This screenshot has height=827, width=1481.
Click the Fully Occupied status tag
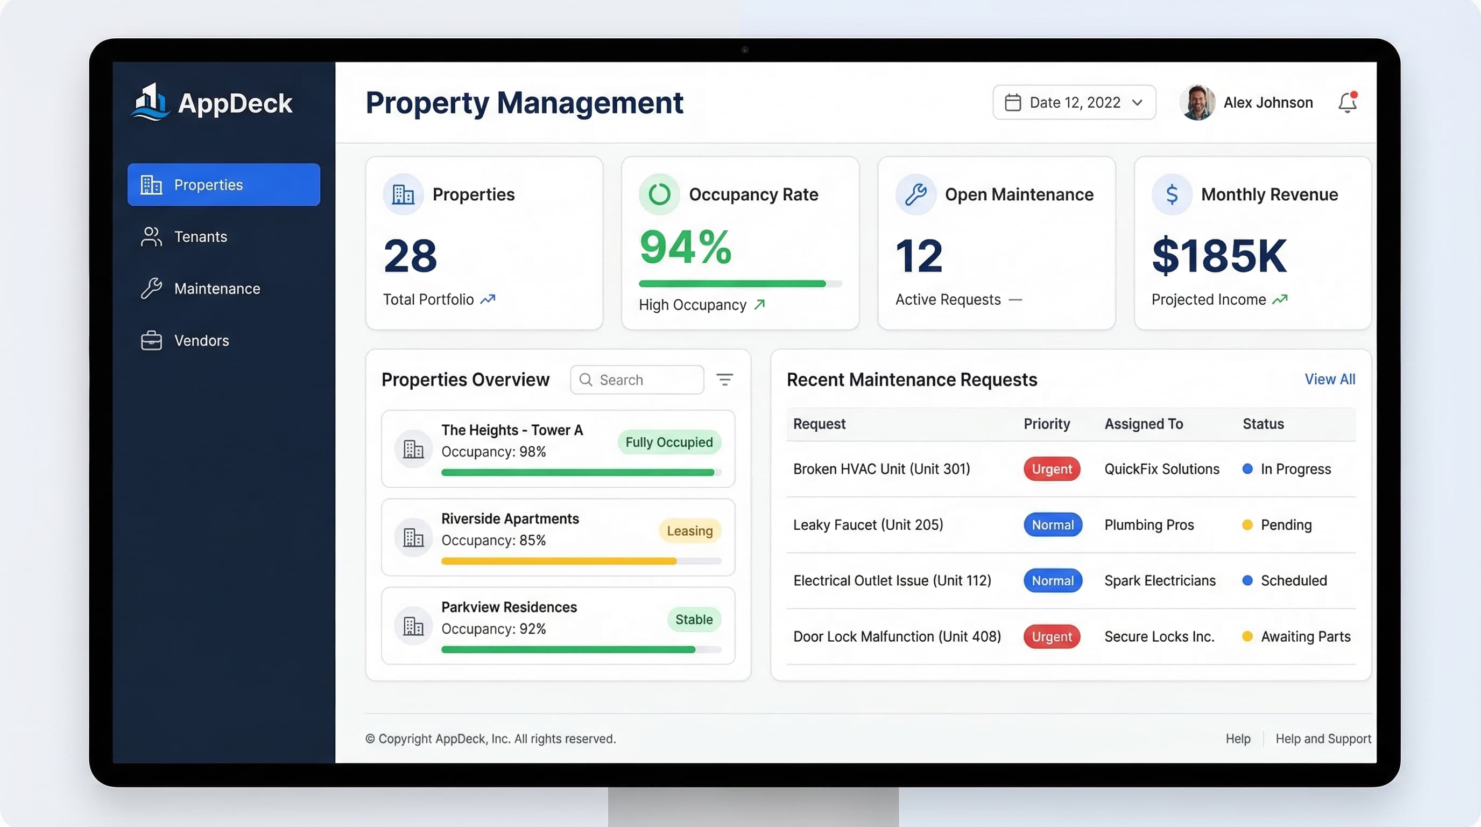pos(669,441)
